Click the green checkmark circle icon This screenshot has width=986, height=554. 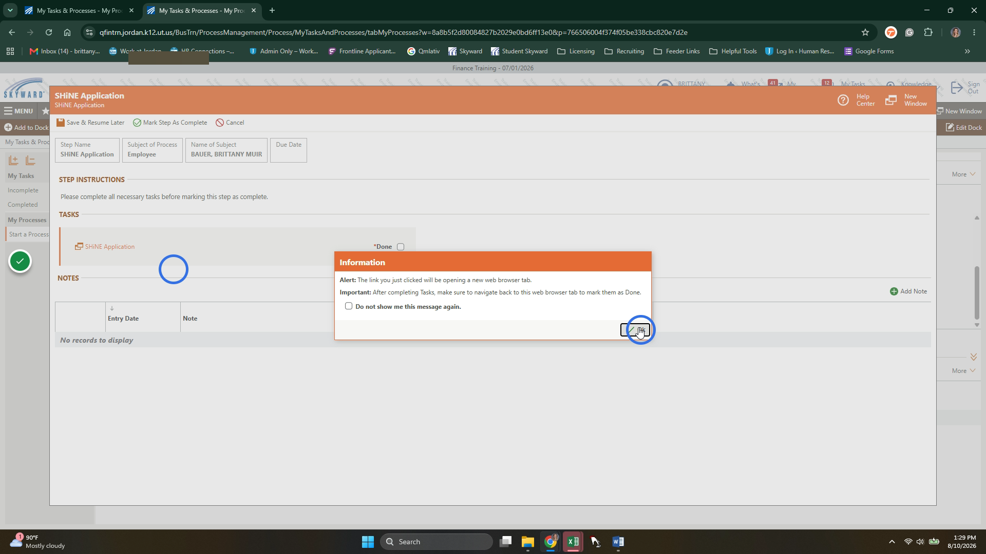click(20, 262)
